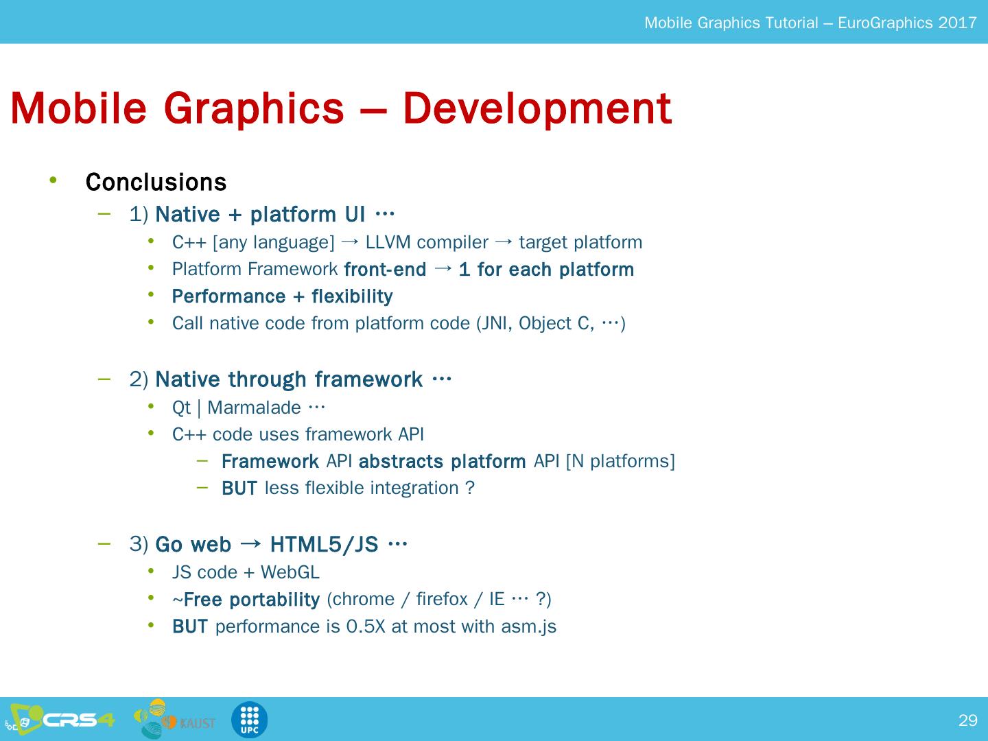This screenshot has width=988, height=741.
Task: Click the 'JS code + WebGL' bullet
Action: point(246,572)
